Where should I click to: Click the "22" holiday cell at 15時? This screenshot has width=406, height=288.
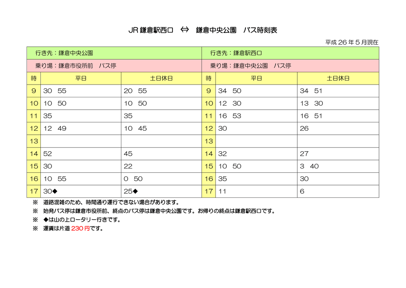point(161,166)
